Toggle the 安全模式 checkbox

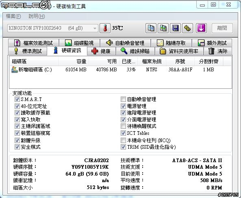[x=17, y=147]
